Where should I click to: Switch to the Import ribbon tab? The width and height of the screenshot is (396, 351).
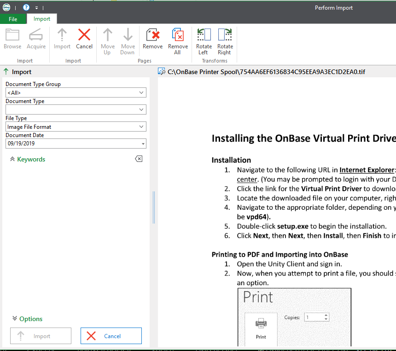click(41, 19)
